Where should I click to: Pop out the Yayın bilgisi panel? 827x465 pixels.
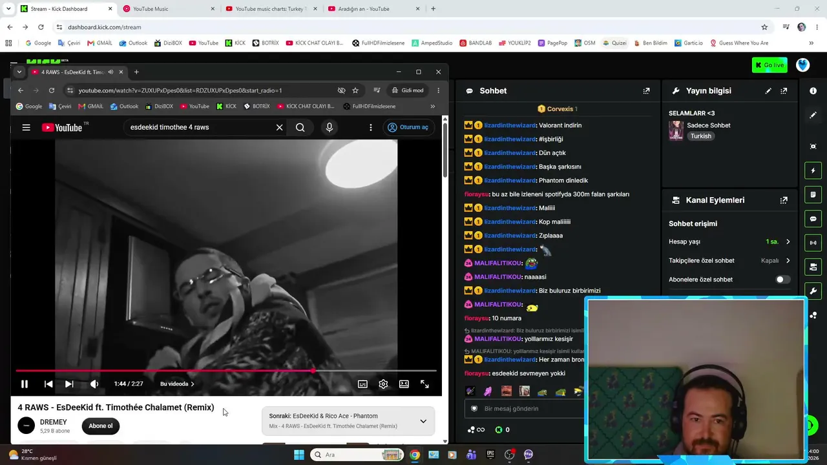click(784, 91)
